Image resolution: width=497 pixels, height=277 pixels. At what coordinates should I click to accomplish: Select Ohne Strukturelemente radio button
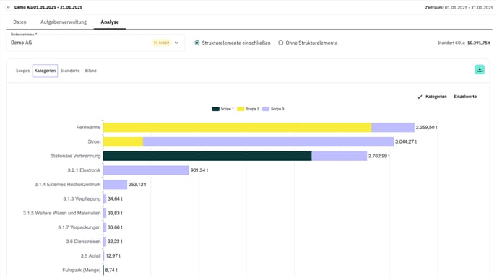pyautogui.click(x=281, y=43)
